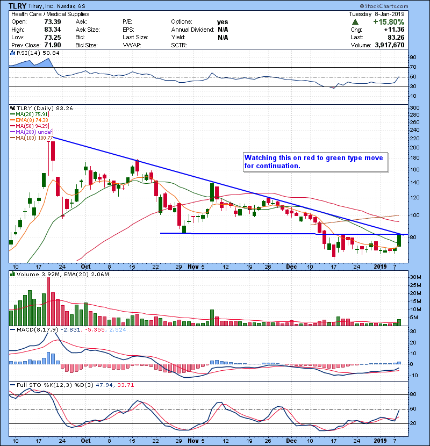Click the final green candlestick on the price chart
The height and width of the screenshot is (446, 430).
tap(399, 240)
